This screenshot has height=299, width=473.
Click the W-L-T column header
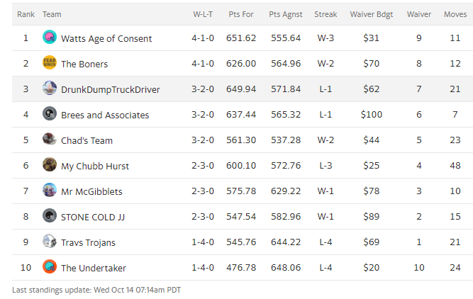[204, 14]
